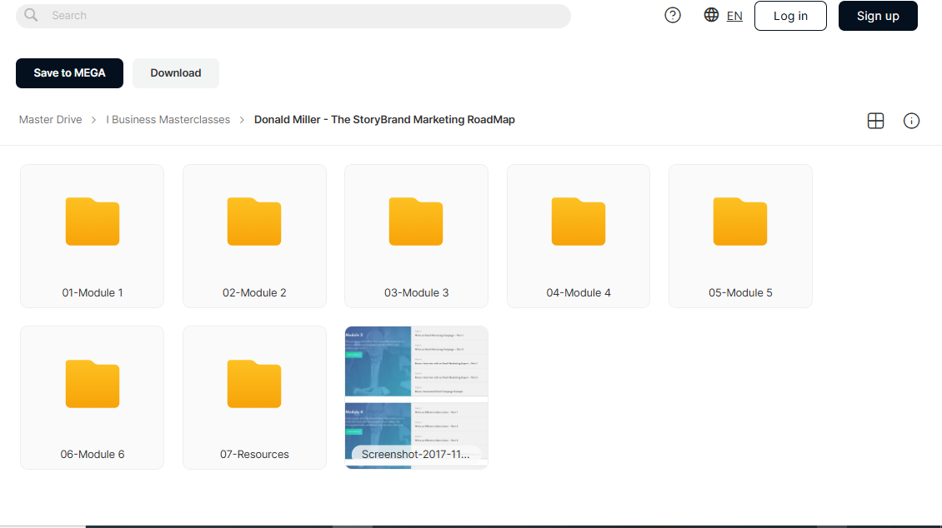Click the Screenshot-2017-11... file name
Screen dimensions: 942x528
tap(416, 454)
